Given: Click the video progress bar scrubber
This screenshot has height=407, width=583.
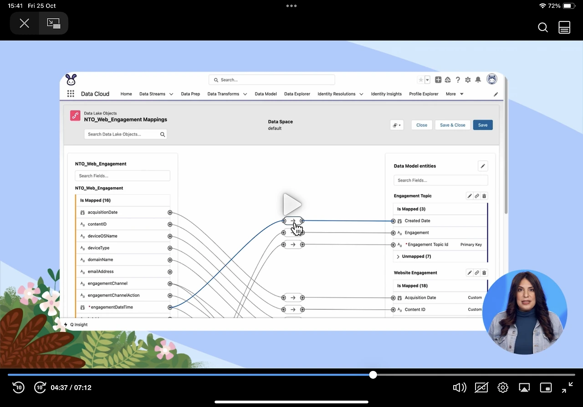Looking at the screenshot, I should [x=373, y=375].
